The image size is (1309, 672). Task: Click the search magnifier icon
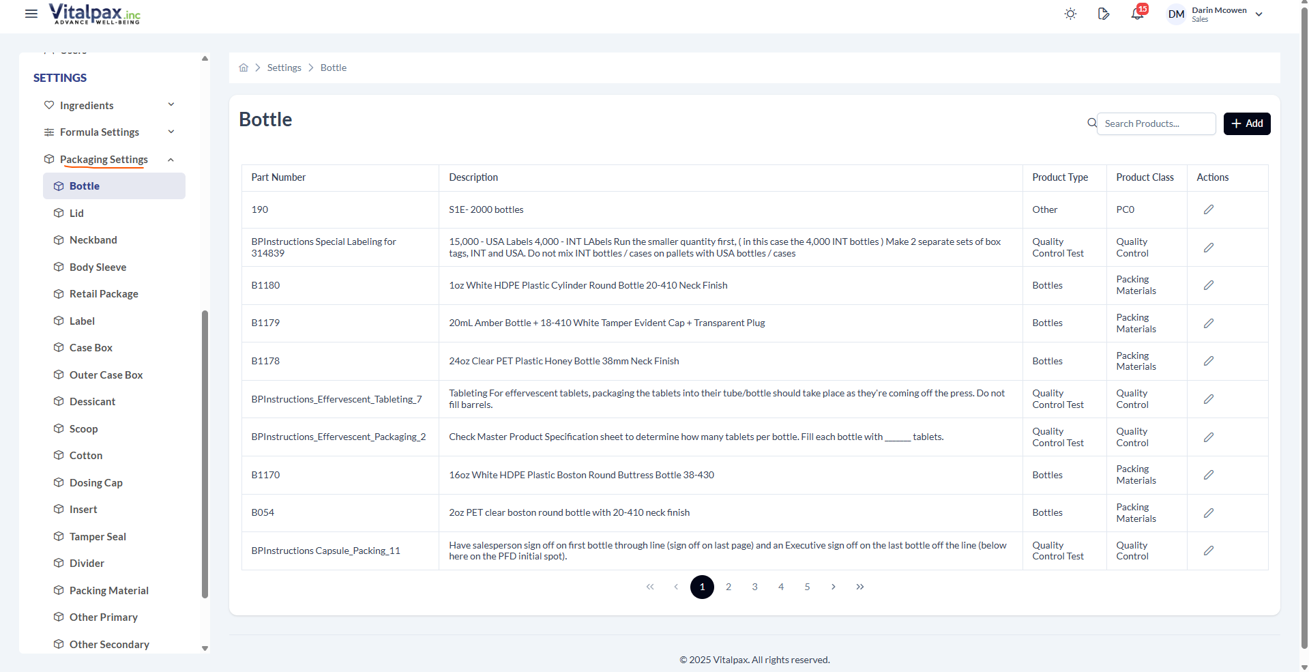(x=1091, y=123)
